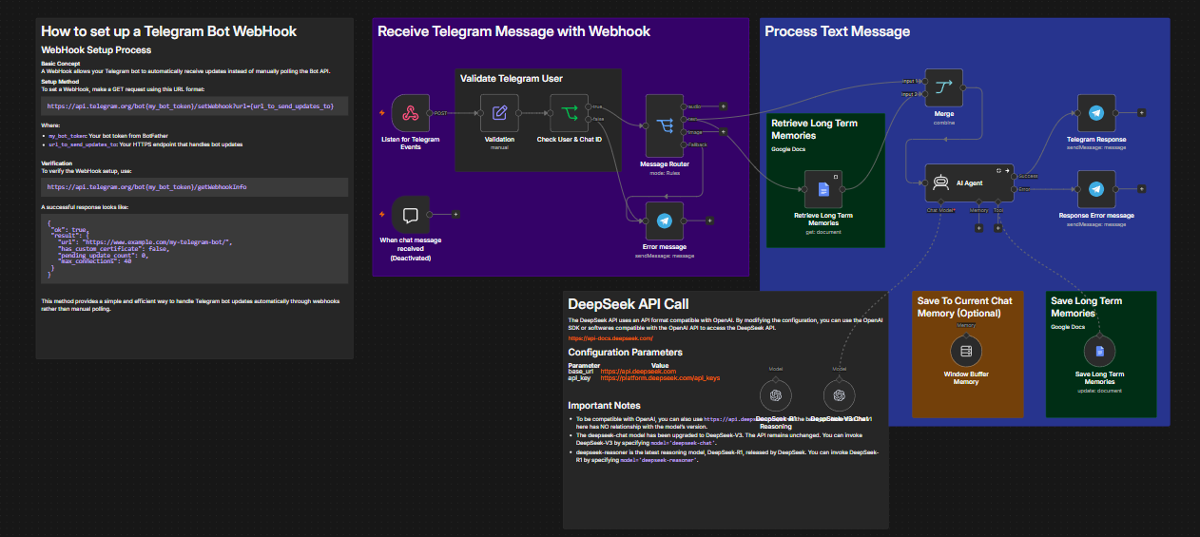Open the Merge combine node
The height and width of the screenshot is (537, 1200).
pyautogui.click(x=944, y=88)
